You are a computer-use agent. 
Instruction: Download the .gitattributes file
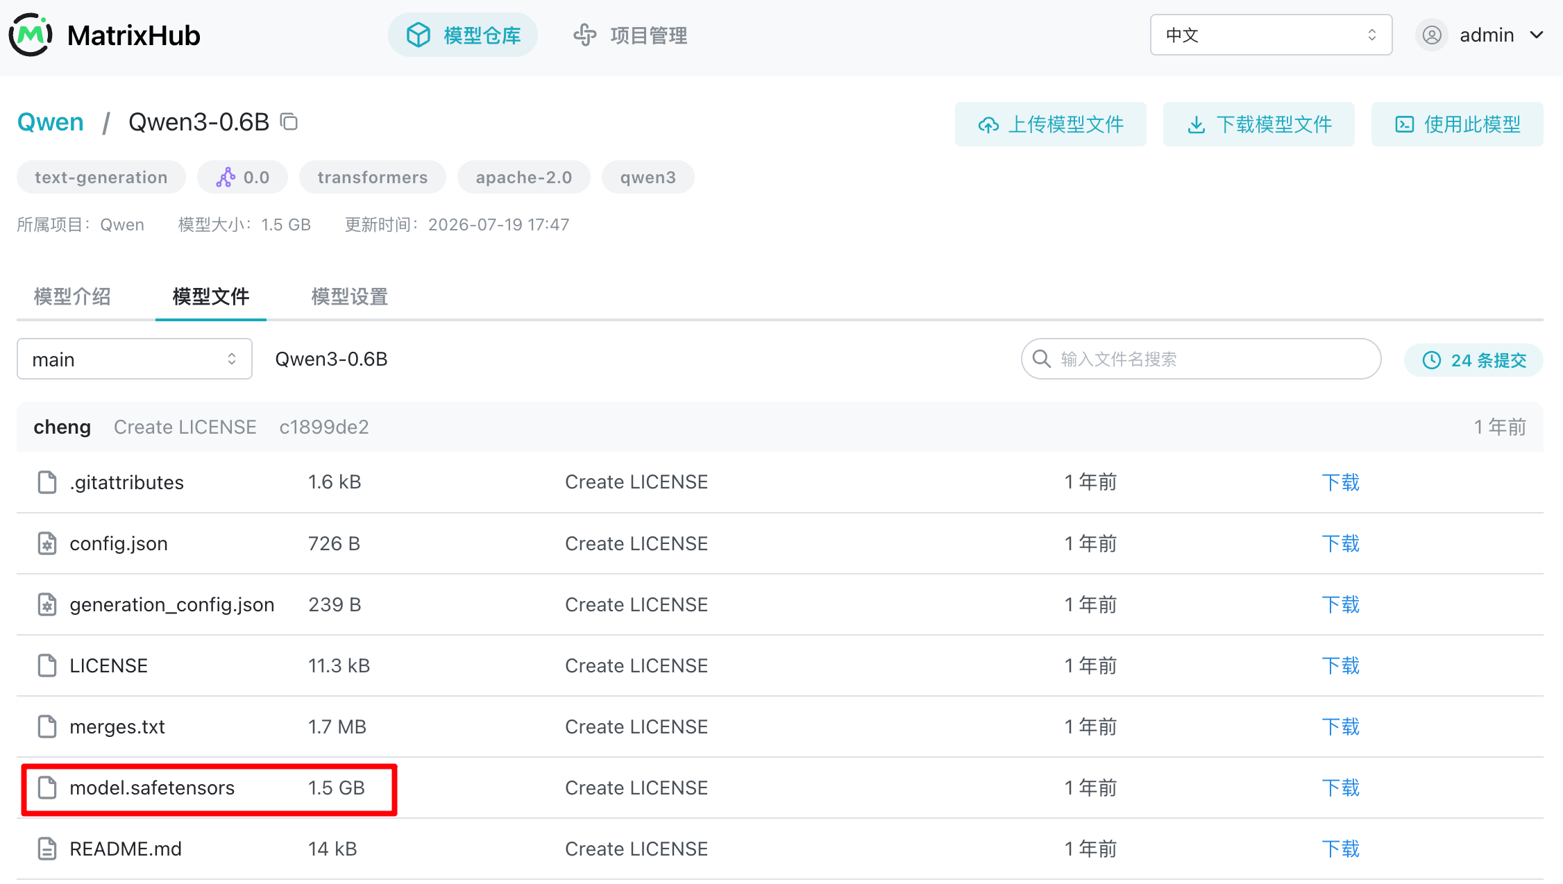click(1340, 482)
